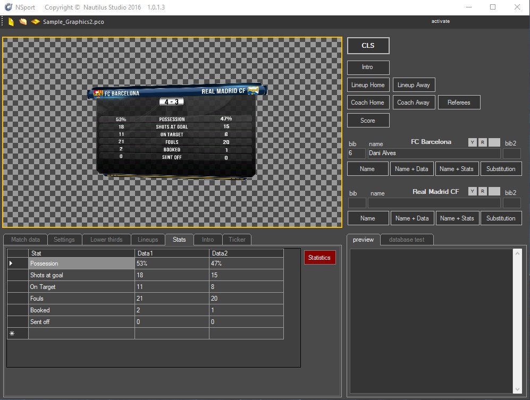Click the new row asterisk marker in stats grid
Screen dimensions: 530x400
(x=11, y=334)
